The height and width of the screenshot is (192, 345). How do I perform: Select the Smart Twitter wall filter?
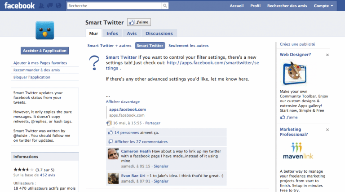(x=150, y=45)
